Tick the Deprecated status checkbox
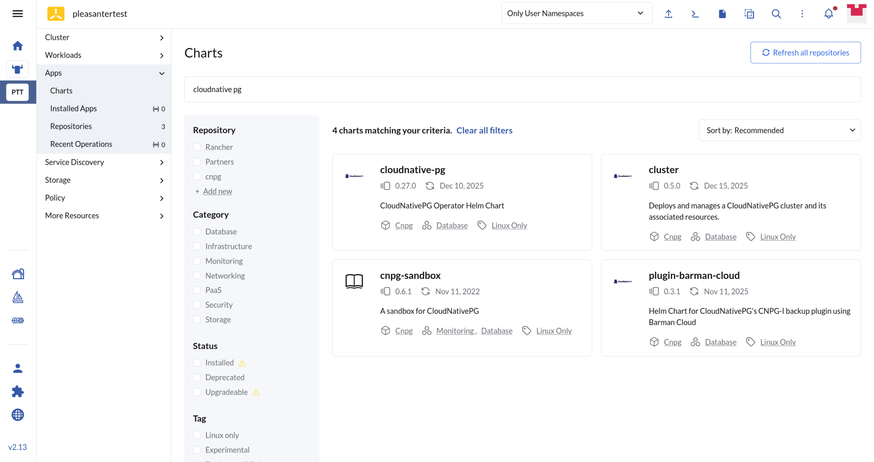The image size is (874, 462). click(197, 377)
